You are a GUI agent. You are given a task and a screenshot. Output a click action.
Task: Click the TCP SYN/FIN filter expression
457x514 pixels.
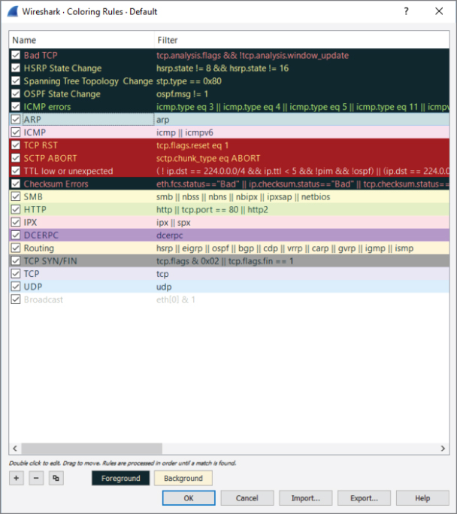[225, 261]
